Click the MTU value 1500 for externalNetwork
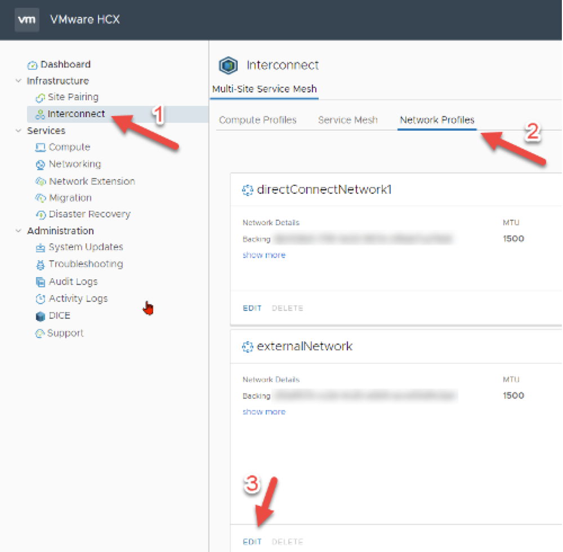This screenshot has width=563, height=552. (x=513, y=396)
